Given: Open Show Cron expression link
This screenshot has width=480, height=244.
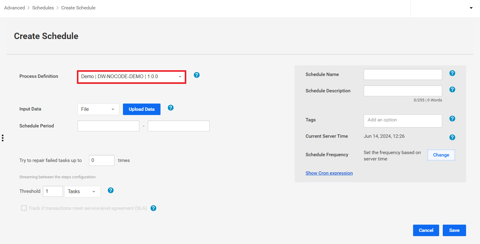Looking at the screenshot, I should [x=329, y=173].
